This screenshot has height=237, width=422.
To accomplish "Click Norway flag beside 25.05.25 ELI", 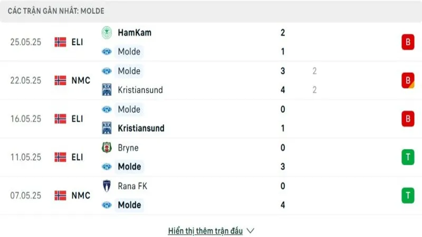I will click(x=60, y=42).
